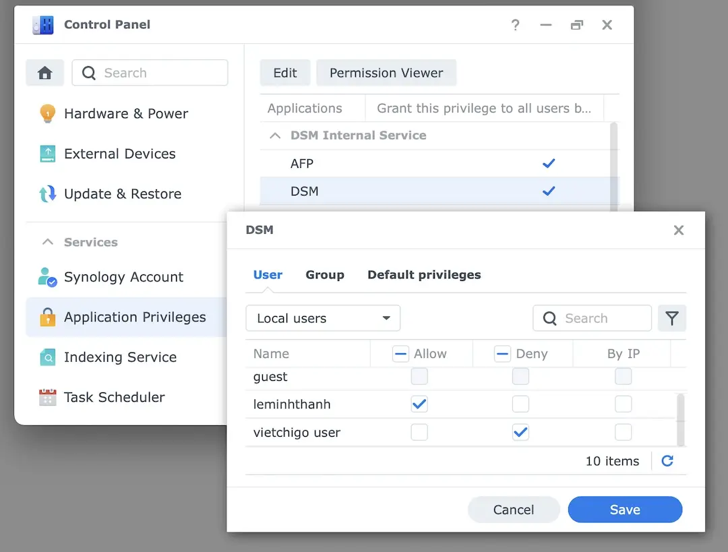Screen dimensions: 728x552
Task: Open the Control Panel help icon
Action: (x=515, y=25)
